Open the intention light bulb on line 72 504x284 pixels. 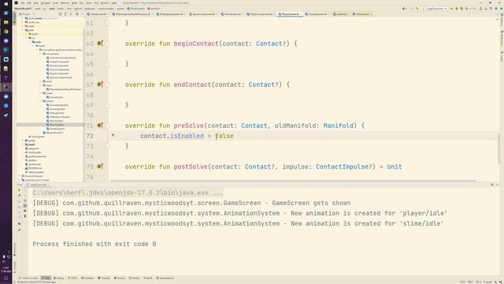click(113, 135)
